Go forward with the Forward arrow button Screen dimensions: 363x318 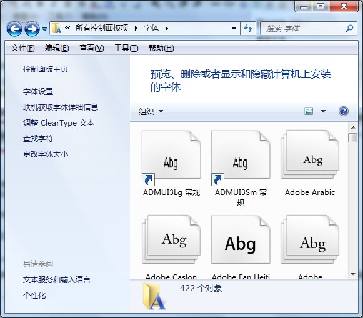tap(32, 29)
